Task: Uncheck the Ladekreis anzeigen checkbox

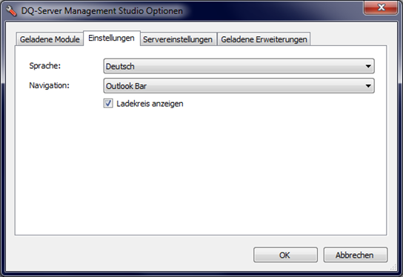Action: click(108, 103)
